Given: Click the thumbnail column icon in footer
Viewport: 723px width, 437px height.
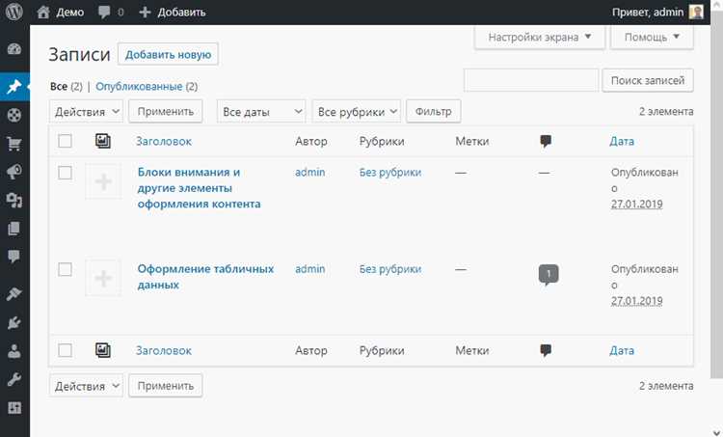Looking at the screenshot, I should 103,350.
